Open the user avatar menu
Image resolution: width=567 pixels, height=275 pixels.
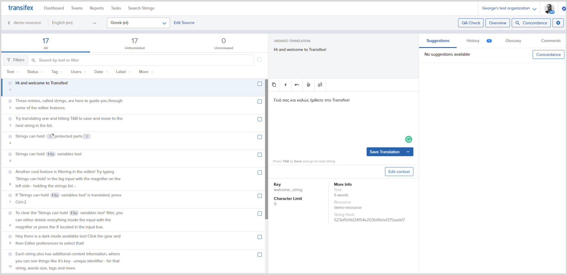550,9
